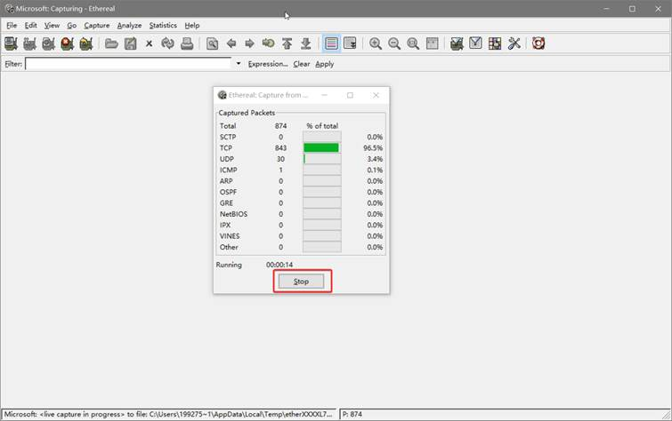
Task: Edit display filters toolbar icon
Action: [x=475, y=44]
